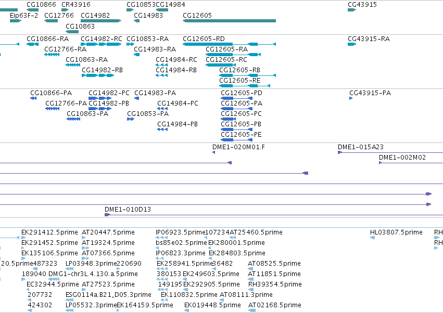Click transcript CG14983-RA label
This screenshot has width=443, height=313.
155,49
